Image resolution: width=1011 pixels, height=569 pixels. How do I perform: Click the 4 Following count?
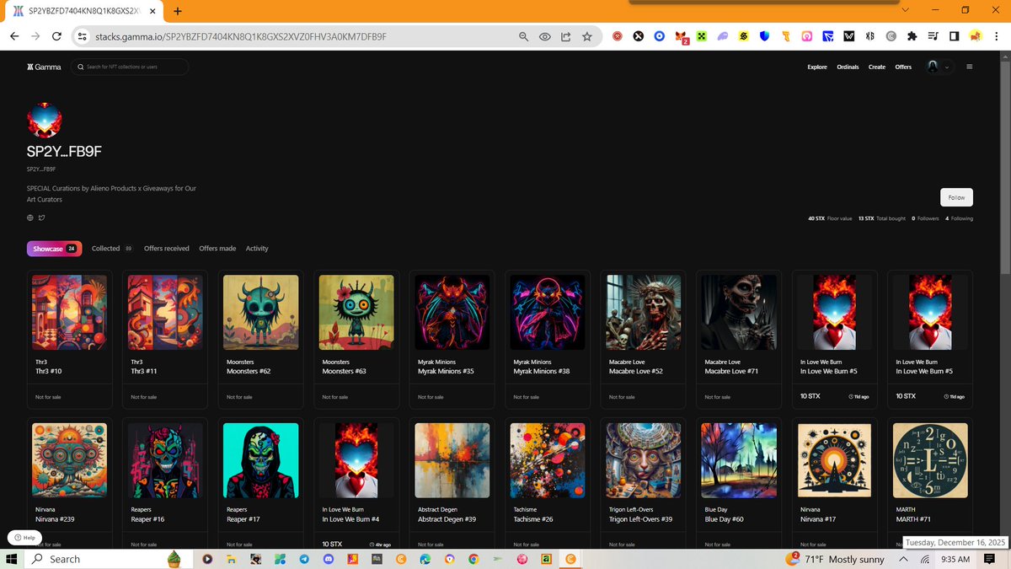[959, 218]
